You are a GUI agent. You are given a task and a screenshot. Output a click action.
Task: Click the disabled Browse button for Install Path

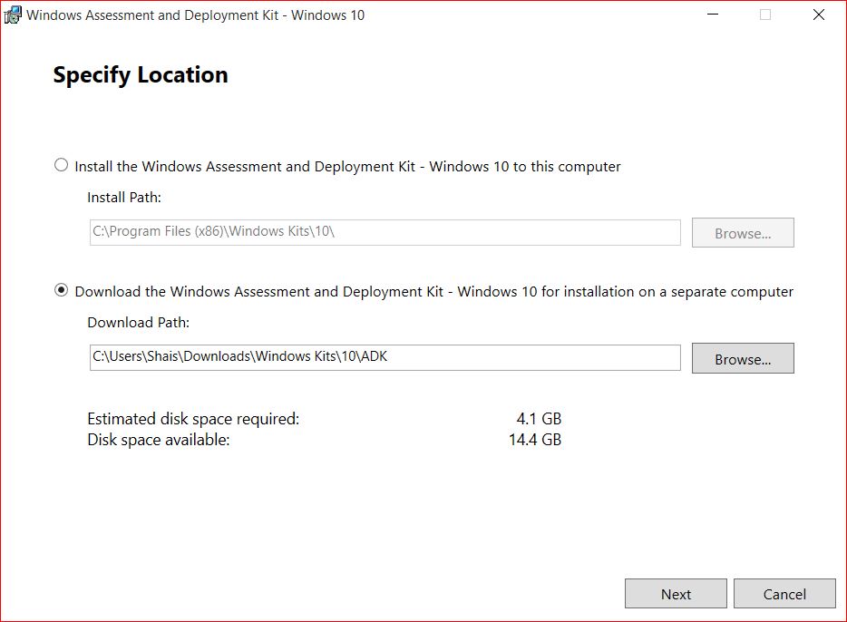(743, 233)
